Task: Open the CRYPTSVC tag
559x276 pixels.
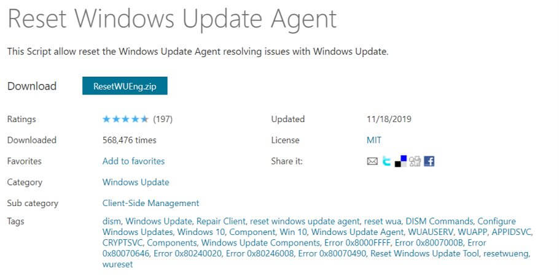Action: coord(123,243)
